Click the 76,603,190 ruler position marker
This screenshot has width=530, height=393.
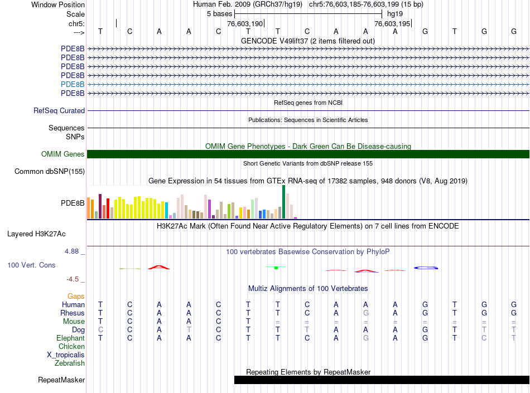tap(245, 24)
